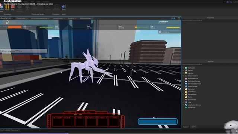Click the ServerScriptService icon in Explorer
This screenshot has width=238, height=134.
(186, 84)
